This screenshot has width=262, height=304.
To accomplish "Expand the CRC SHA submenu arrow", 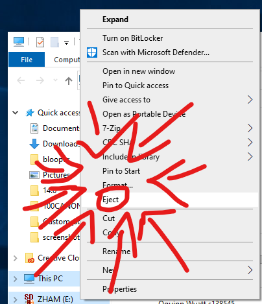I will (x=250, y=143).
